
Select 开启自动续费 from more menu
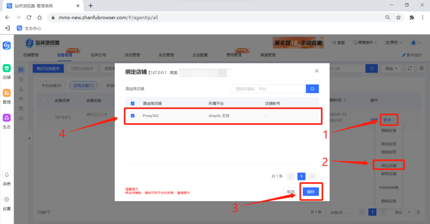(x=388, y=188)
